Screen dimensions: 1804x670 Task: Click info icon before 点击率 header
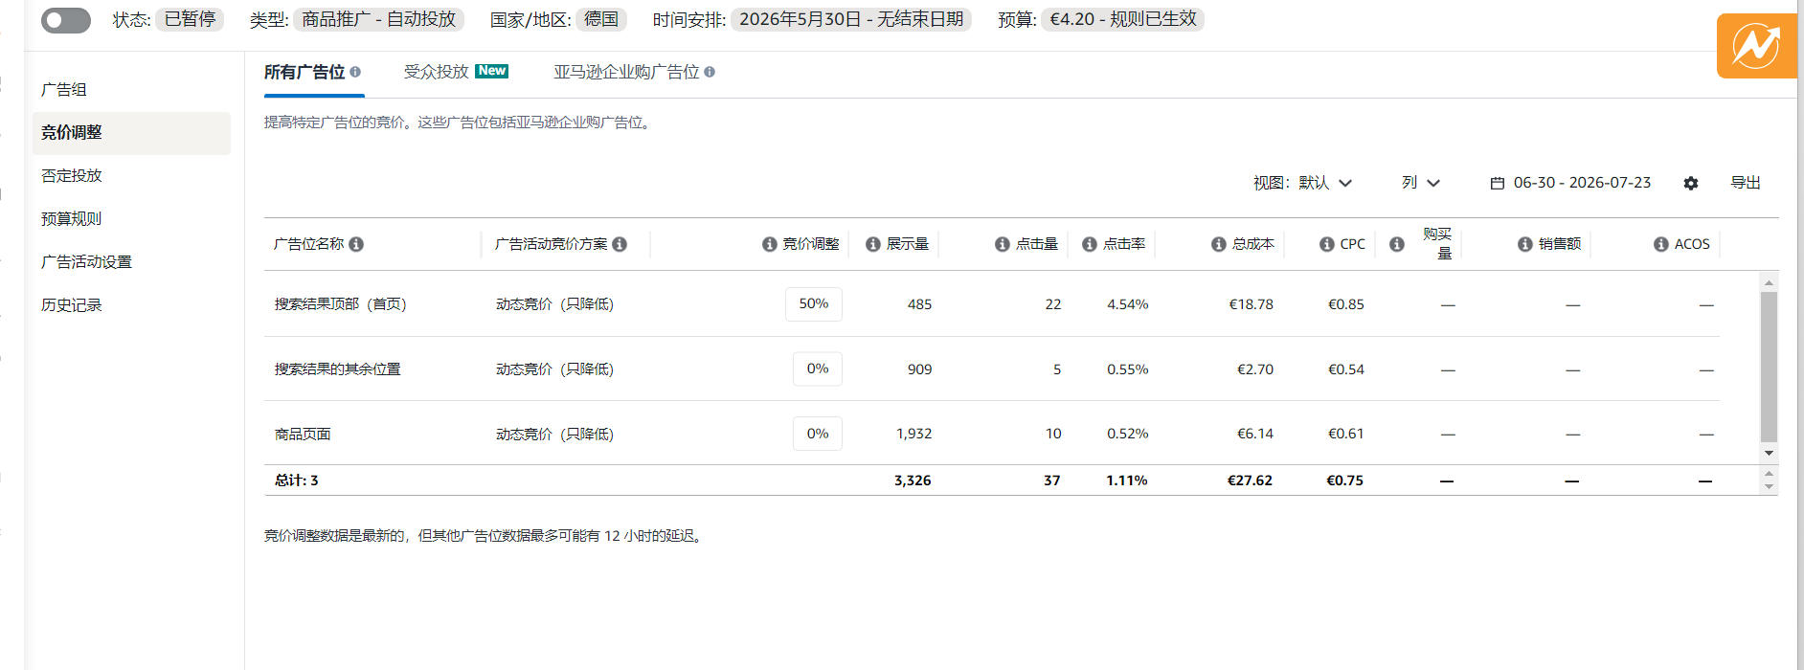(x=1090, y=244)
